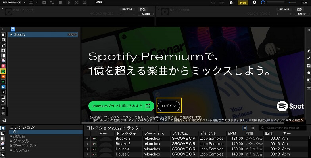The height and width of the screenshot is (158, 311).
Task: Select All in the collection tree
Action: (x=46, y=132)
